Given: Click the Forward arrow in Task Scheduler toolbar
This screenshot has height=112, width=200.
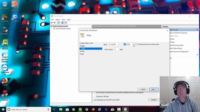Looking at the screenshot, I should point(54,23).
